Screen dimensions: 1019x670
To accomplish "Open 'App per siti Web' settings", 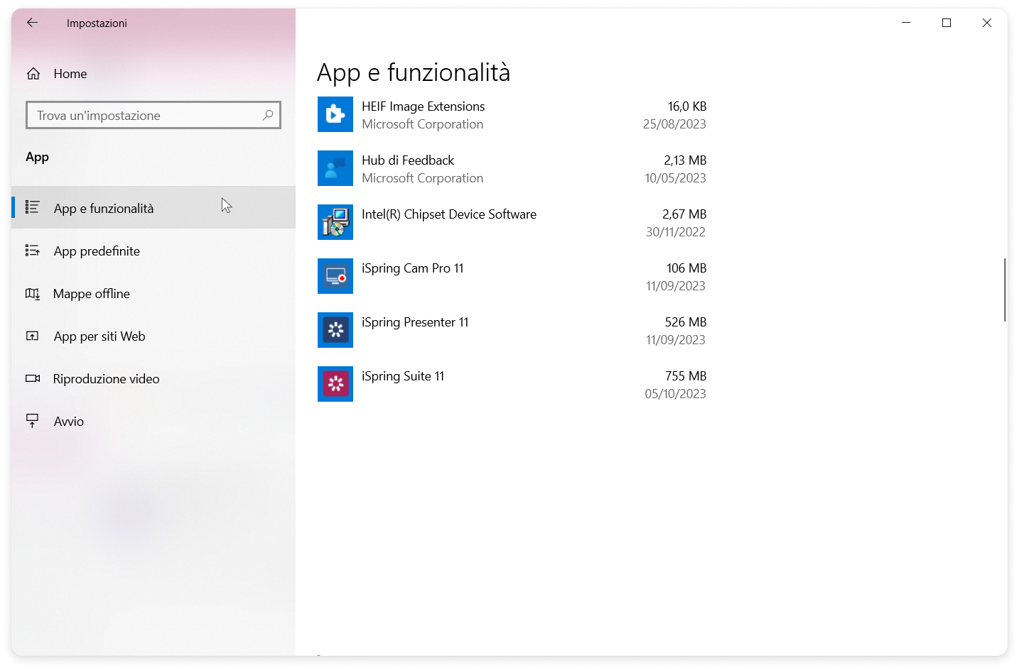I will coord(153,336).
